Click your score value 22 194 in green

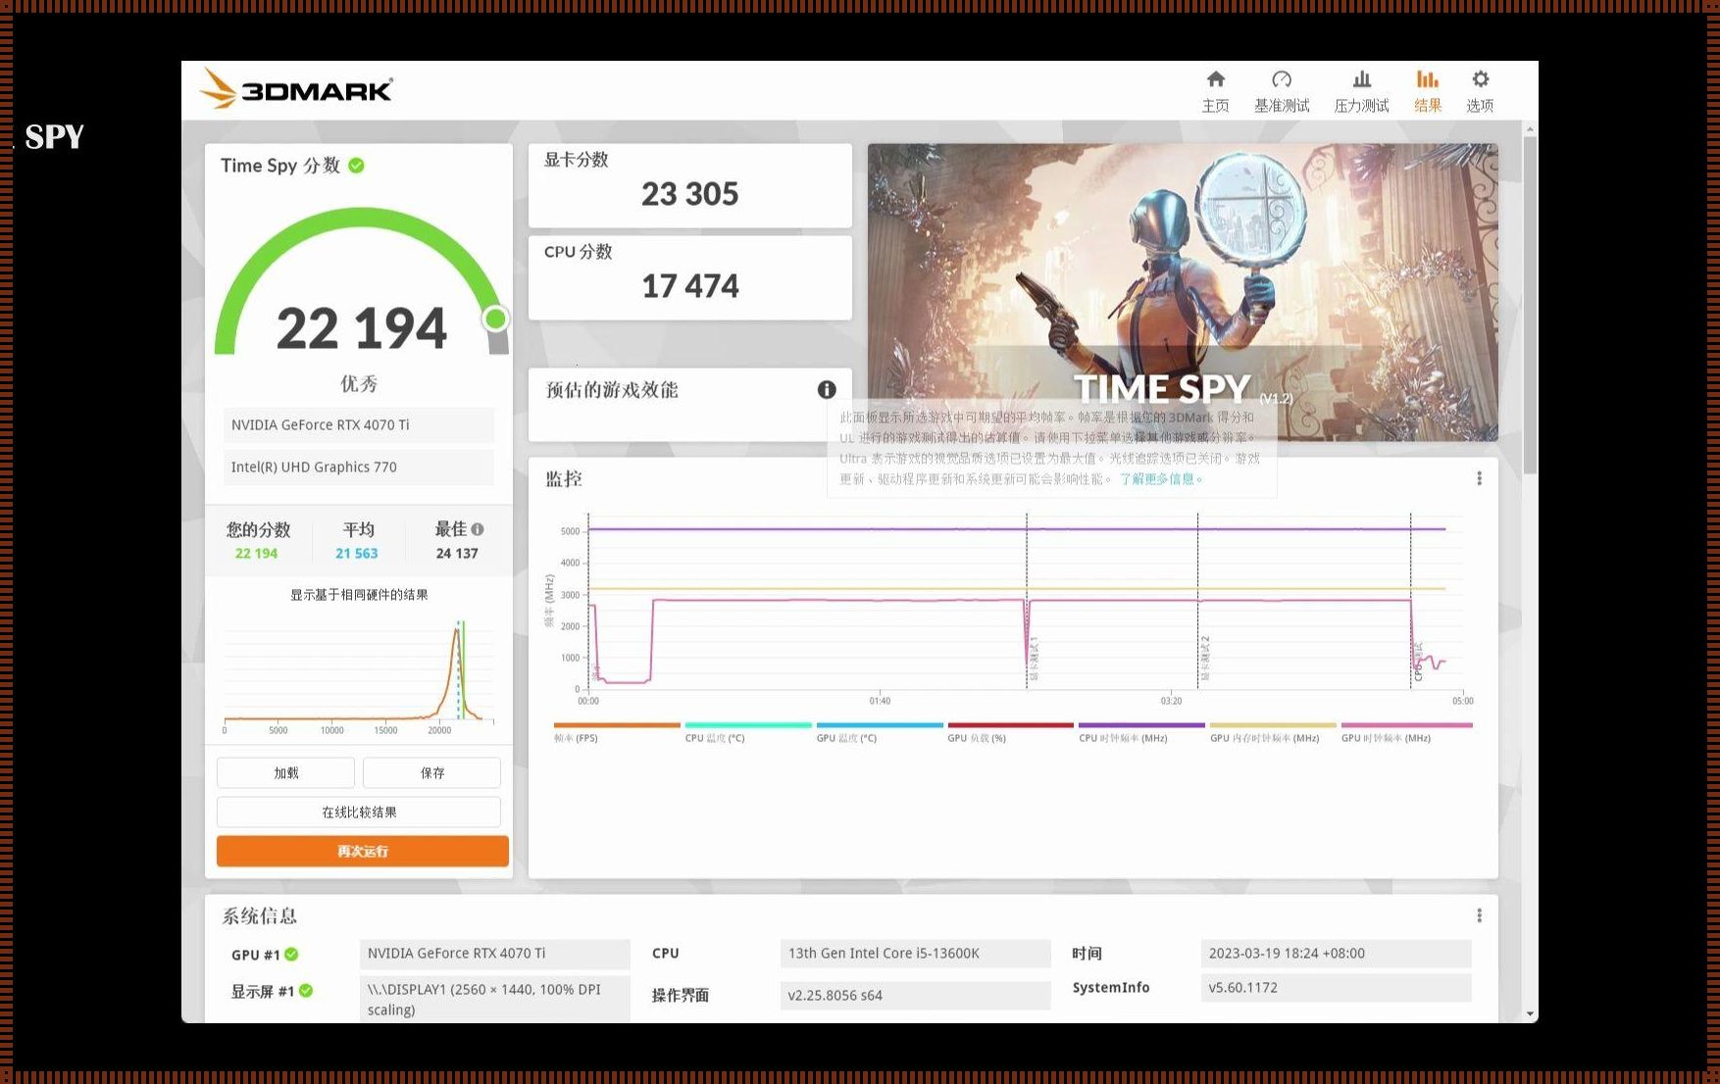pos(256,554)
